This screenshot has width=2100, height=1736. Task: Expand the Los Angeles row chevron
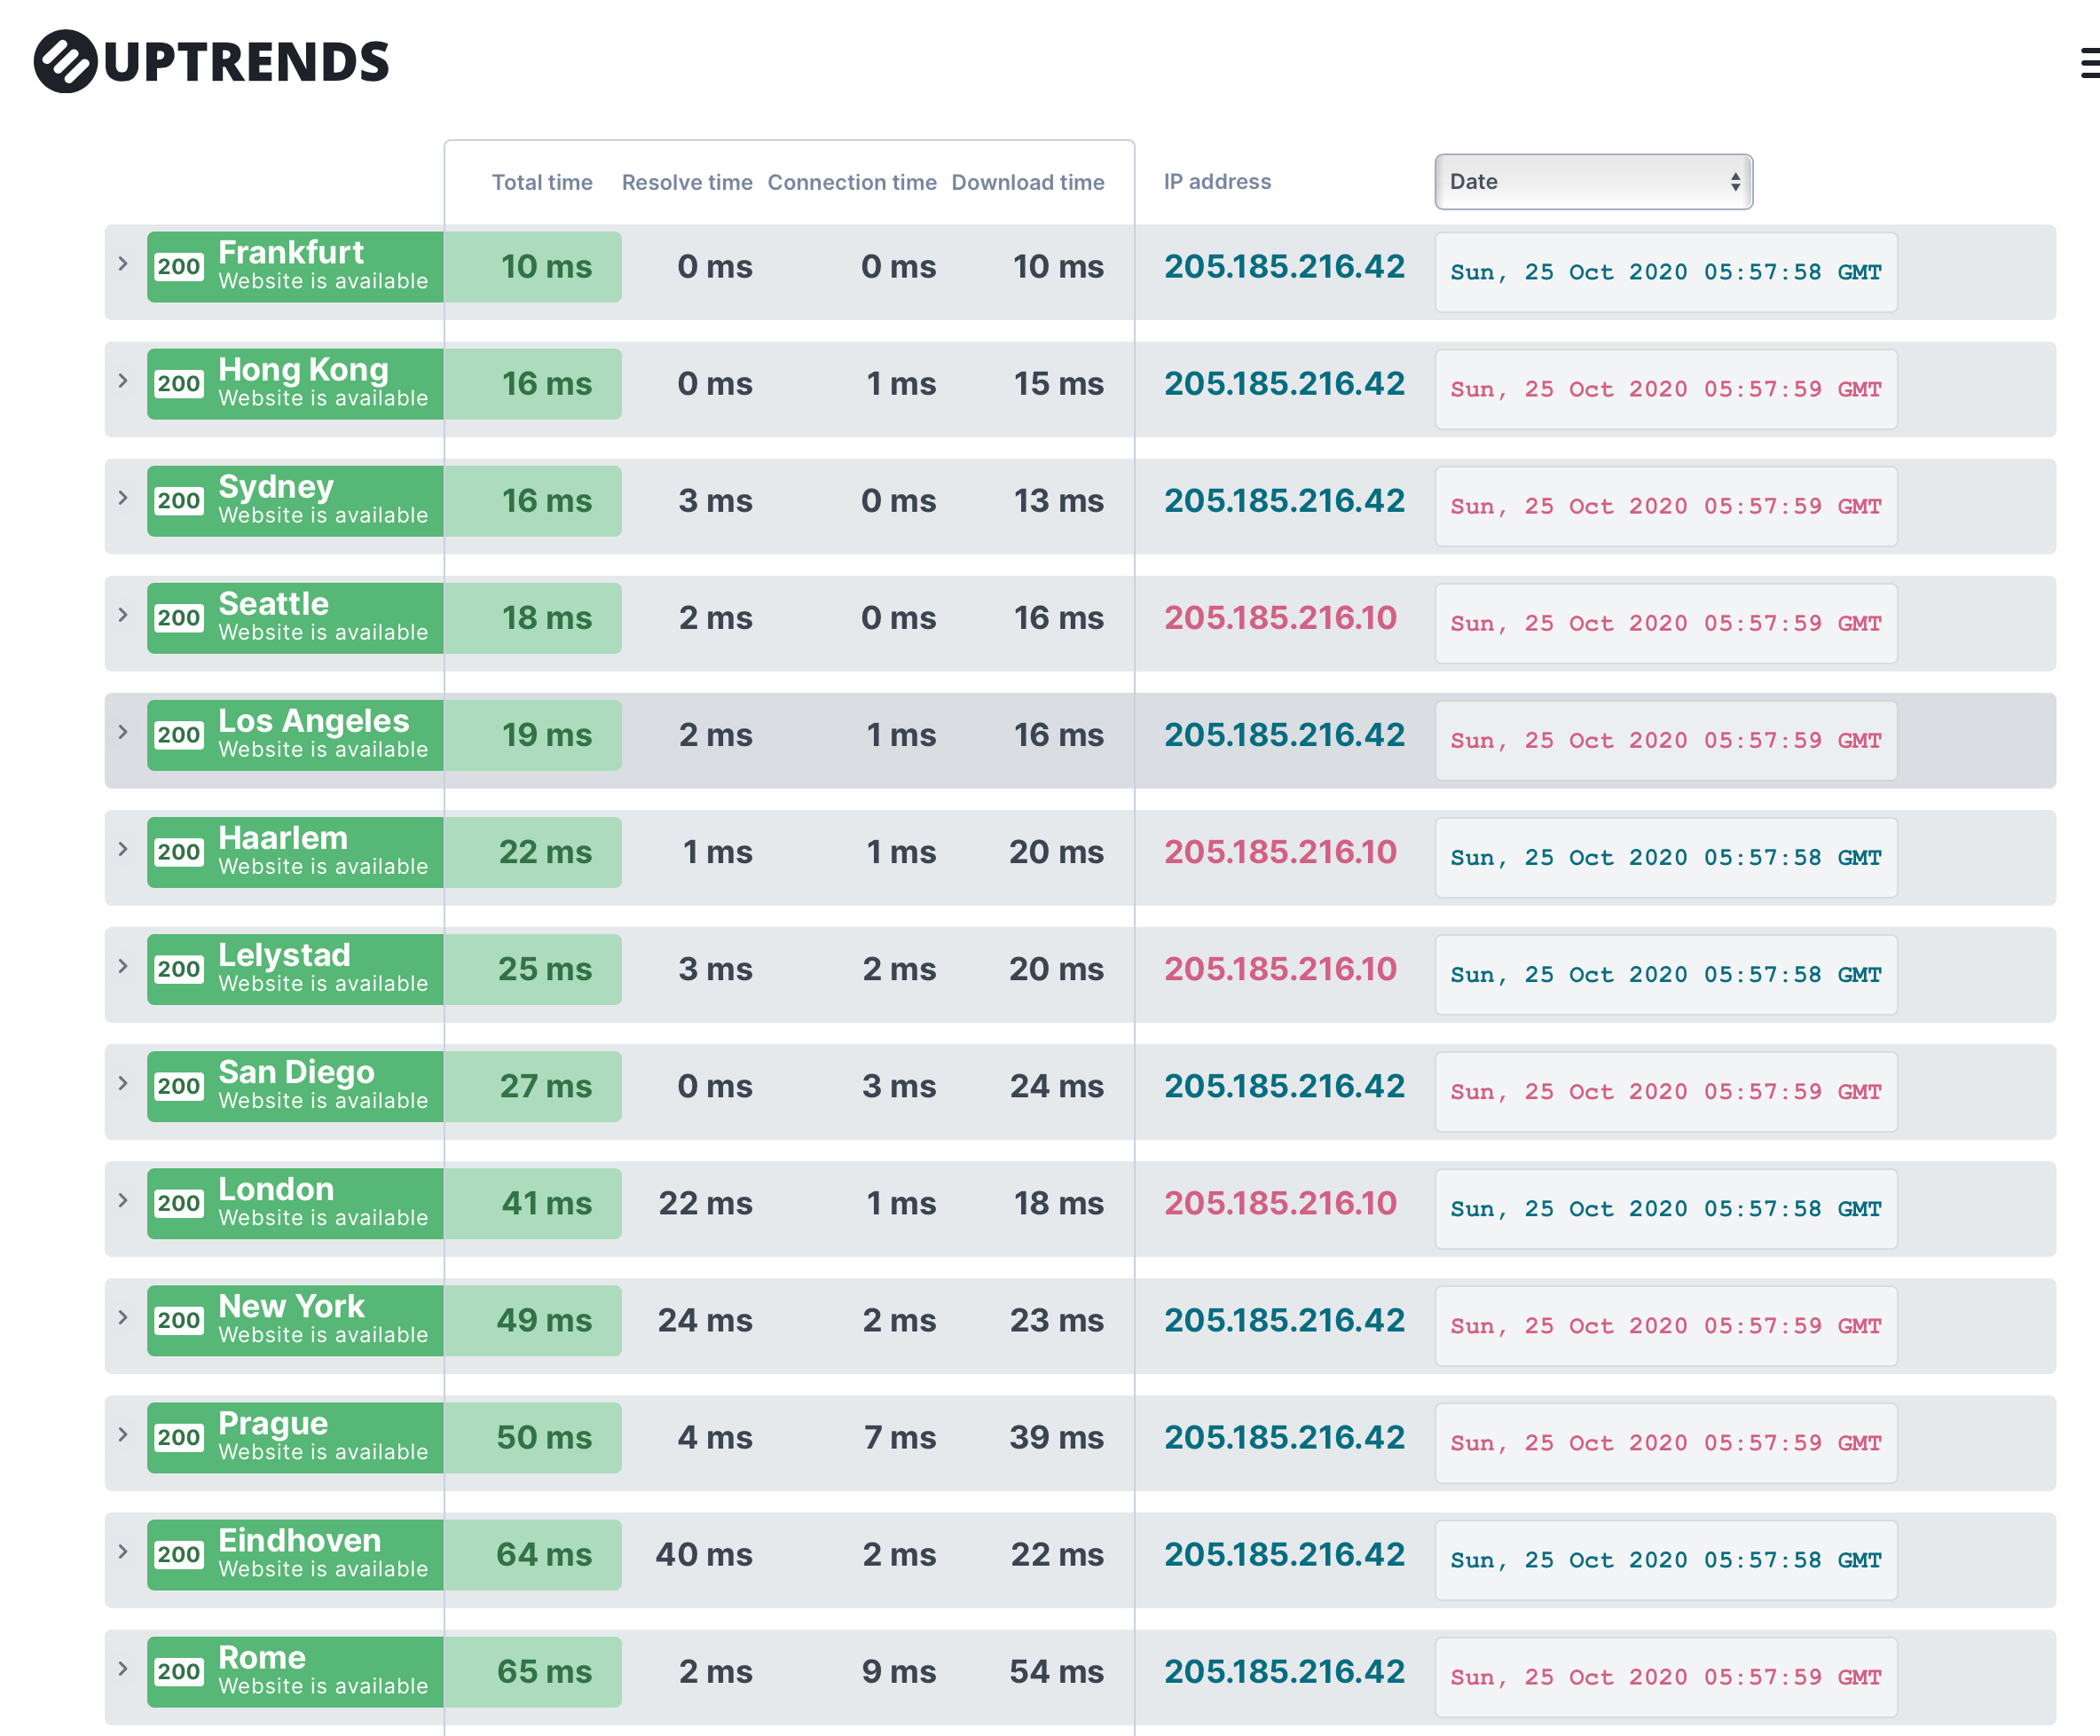click(x=123, y=732)
